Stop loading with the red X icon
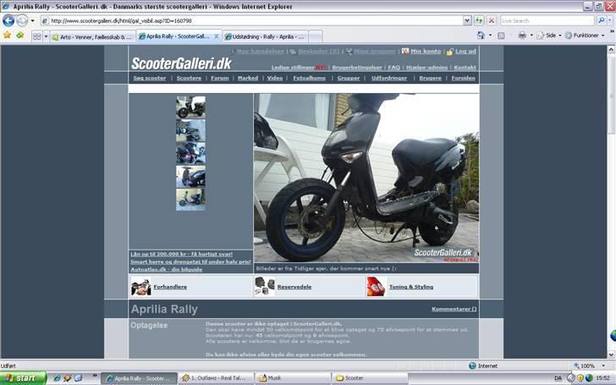 (491, 20)
